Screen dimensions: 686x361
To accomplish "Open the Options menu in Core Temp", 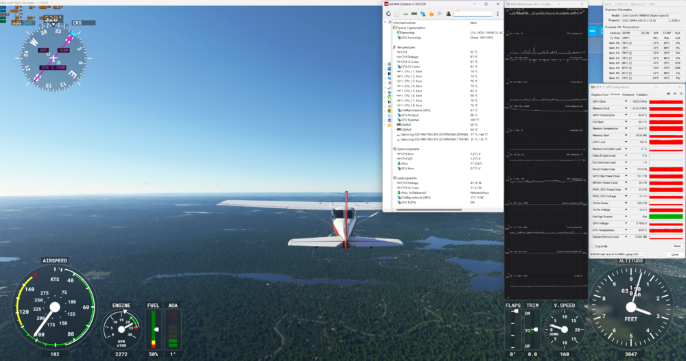I will [621, 4].
